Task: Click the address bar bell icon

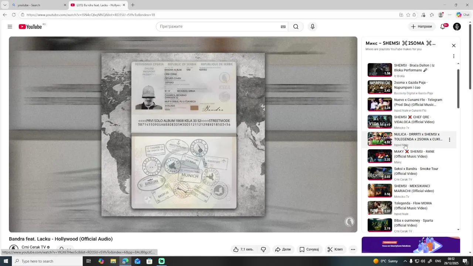Action: click(x=414, y=15)
